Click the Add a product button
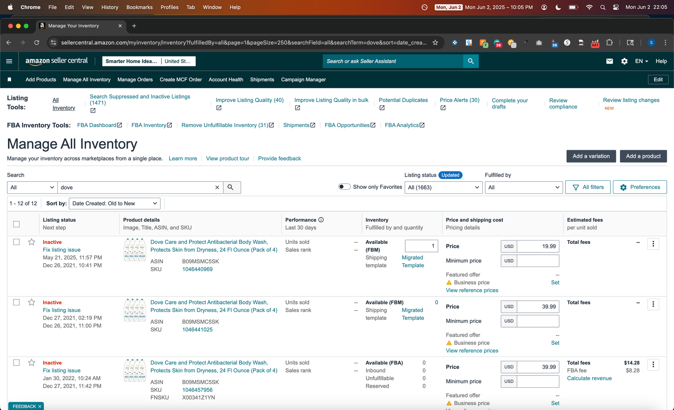The height and width of the screenshot is (410, 674). [x=643, y=156]
